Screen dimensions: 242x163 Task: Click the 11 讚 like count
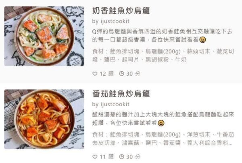coord(106,157)
